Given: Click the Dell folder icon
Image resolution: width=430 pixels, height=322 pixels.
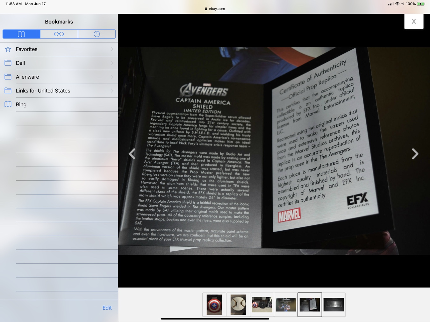Looking at the screenshot, I should coord(8,63).
